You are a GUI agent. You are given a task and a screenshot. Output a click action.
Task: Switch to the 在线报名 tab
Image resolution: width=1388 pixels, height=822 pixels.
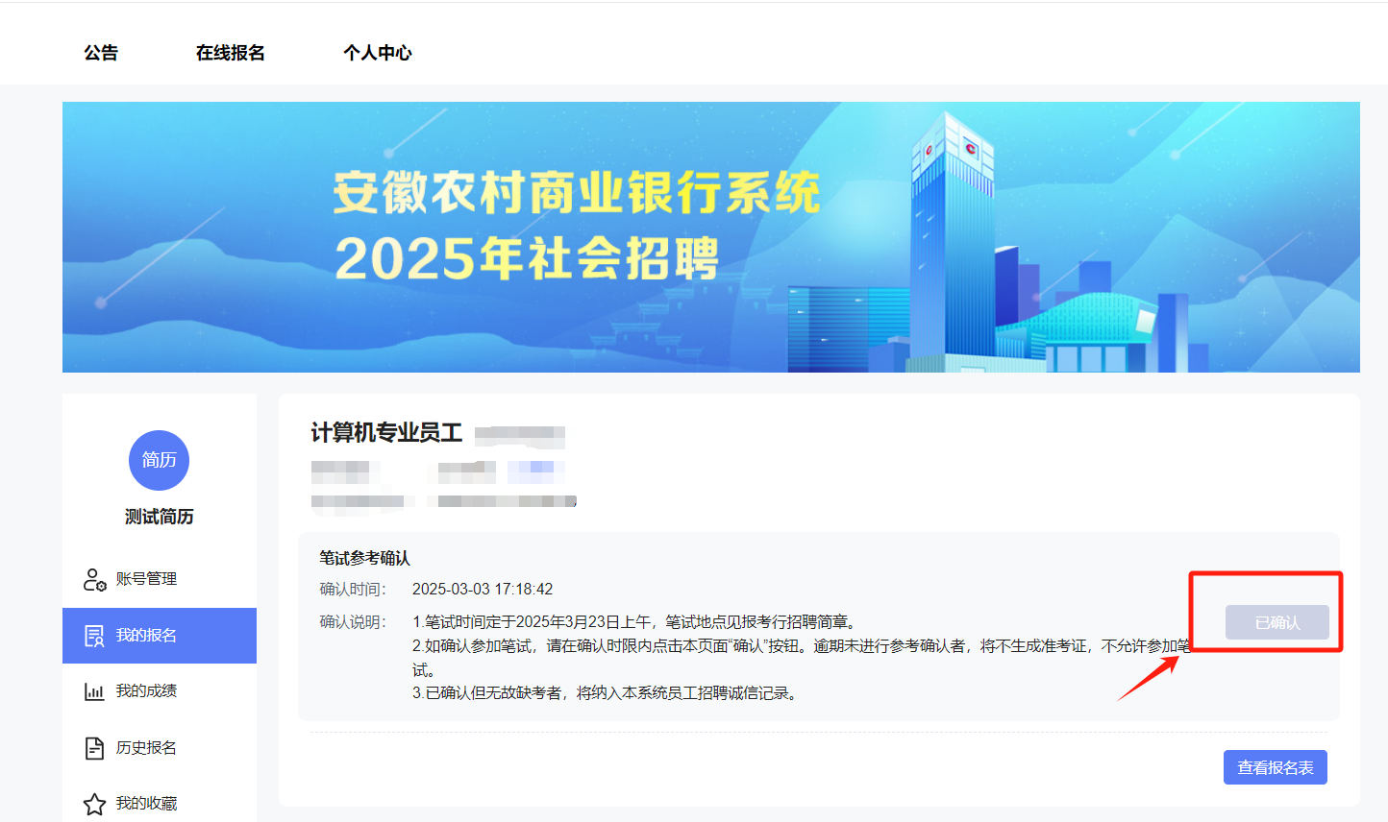point(230,53)
